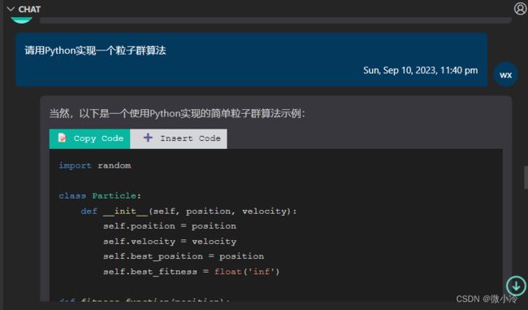This screenshot has height=310, width=528.
Task: Click the Insert Code button
Action: [x=179, y=138]
